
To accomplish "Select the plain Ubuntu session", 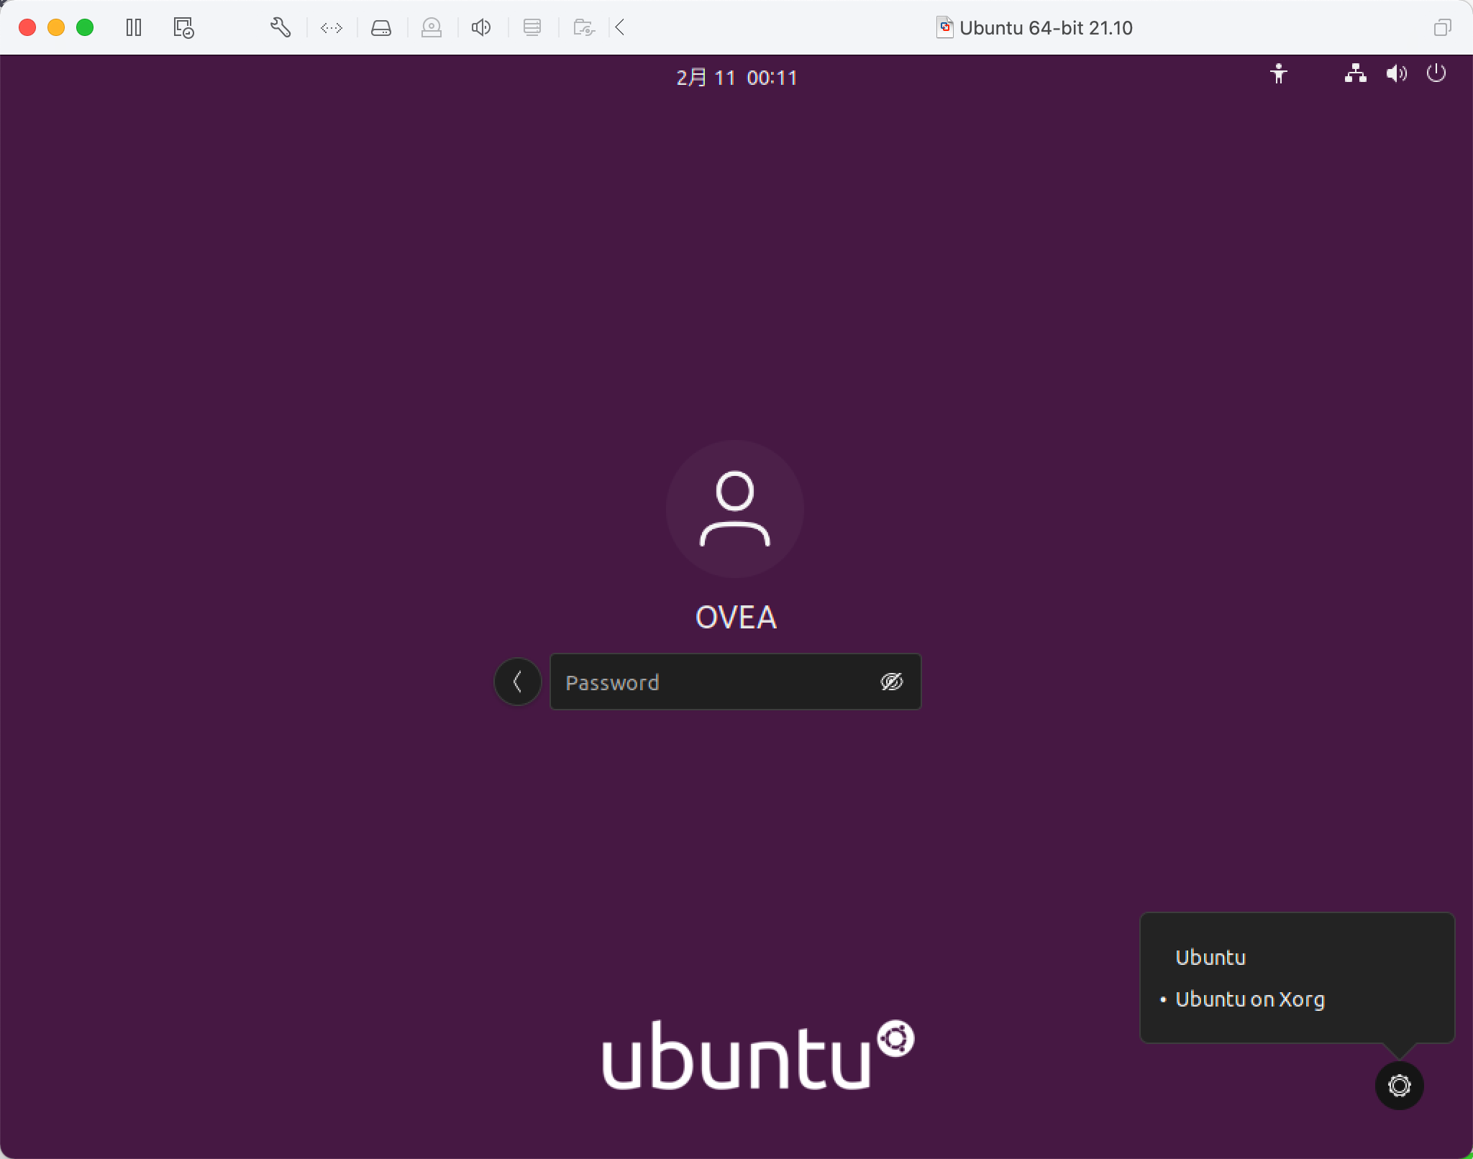I will (1210, 958).
